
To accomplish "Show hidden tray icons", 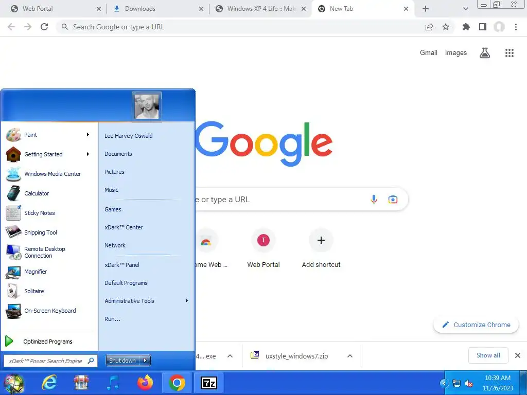I will click(x=444, y=383).
